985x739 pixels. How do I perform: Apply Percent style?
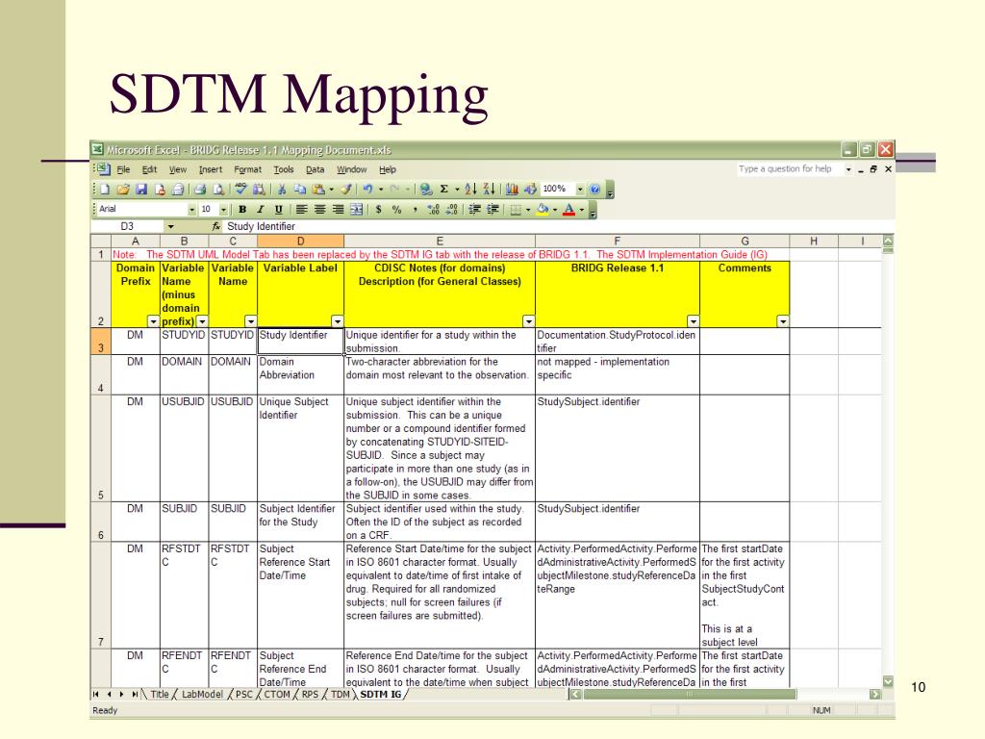tap(396, 209)
